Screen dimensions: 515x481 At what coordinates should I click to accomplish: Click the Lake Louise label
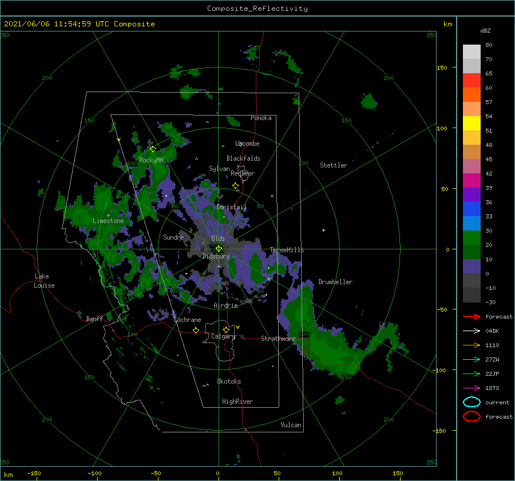pyautogui.click(x=44, y=281)
